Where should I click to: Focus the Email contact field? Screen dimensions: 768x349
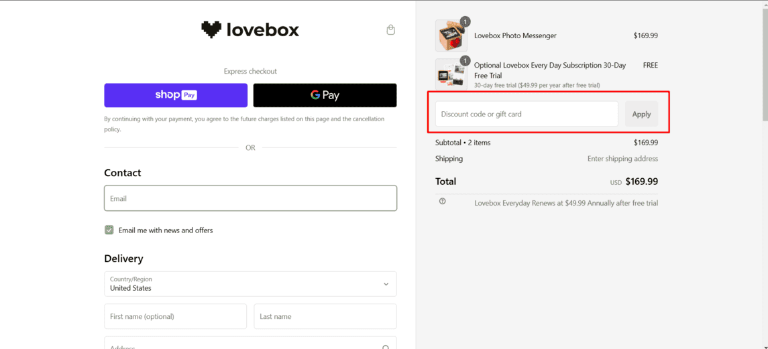point(250,198)
